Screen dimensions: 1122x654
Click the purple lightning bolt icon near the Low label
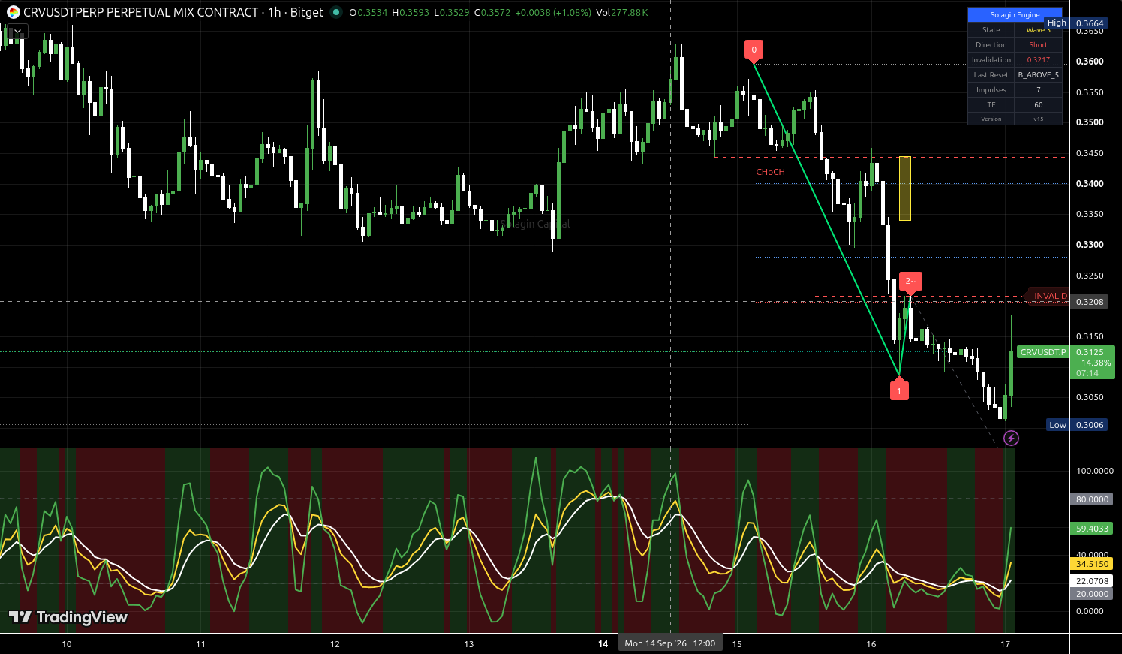(x=1011, y=438)
